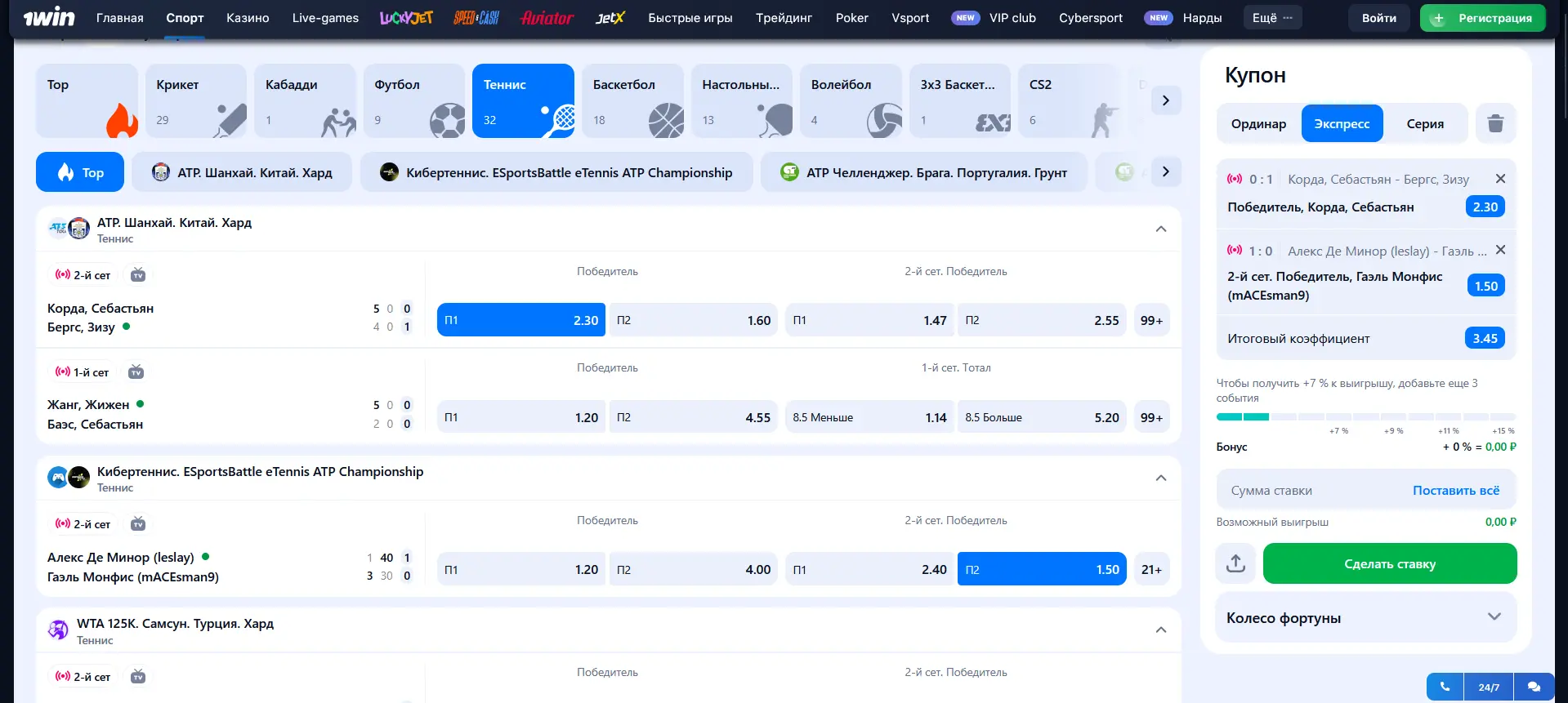
Task: Open the JetX game logo
Action: (x=610, y=17)
